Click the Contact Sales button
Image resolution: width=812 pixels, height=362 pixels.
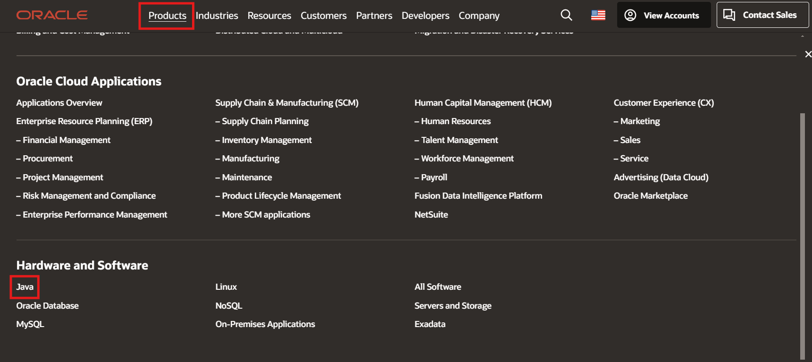pyautogui.click(x=762, y=15)
